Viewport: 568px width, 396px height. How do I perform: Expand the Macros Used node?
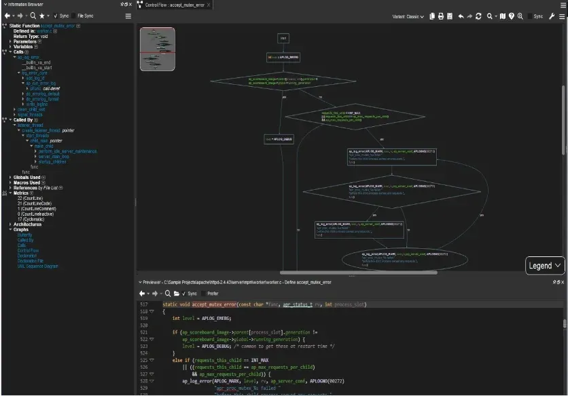point(10,182)
